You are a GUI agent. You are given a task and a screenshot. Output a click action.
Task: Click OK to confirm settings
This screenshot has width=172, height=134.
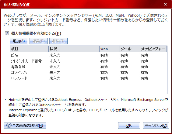[x=129, y=125]
